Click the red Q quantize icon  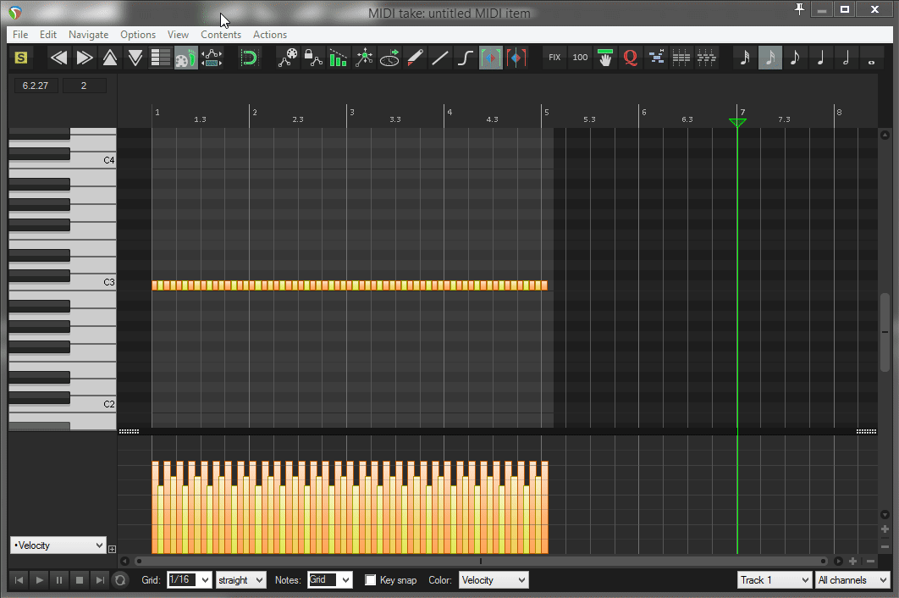[630, 58]
